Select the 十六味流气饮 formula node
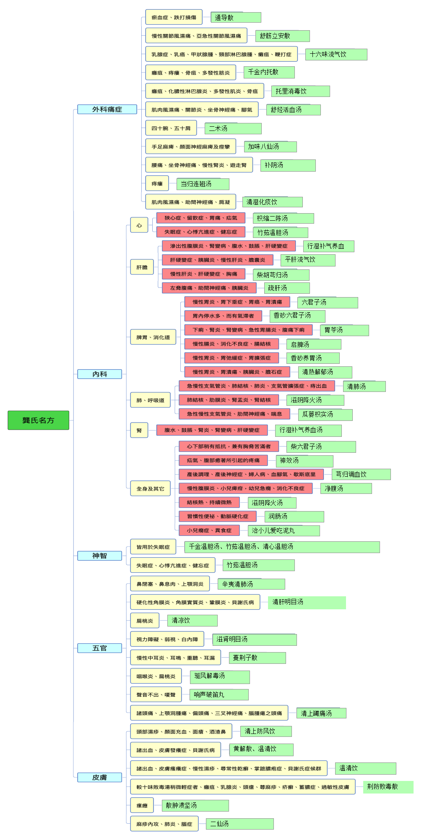Image resolution: width=432 pixels, height=838 pixels. tap(336, 55)
